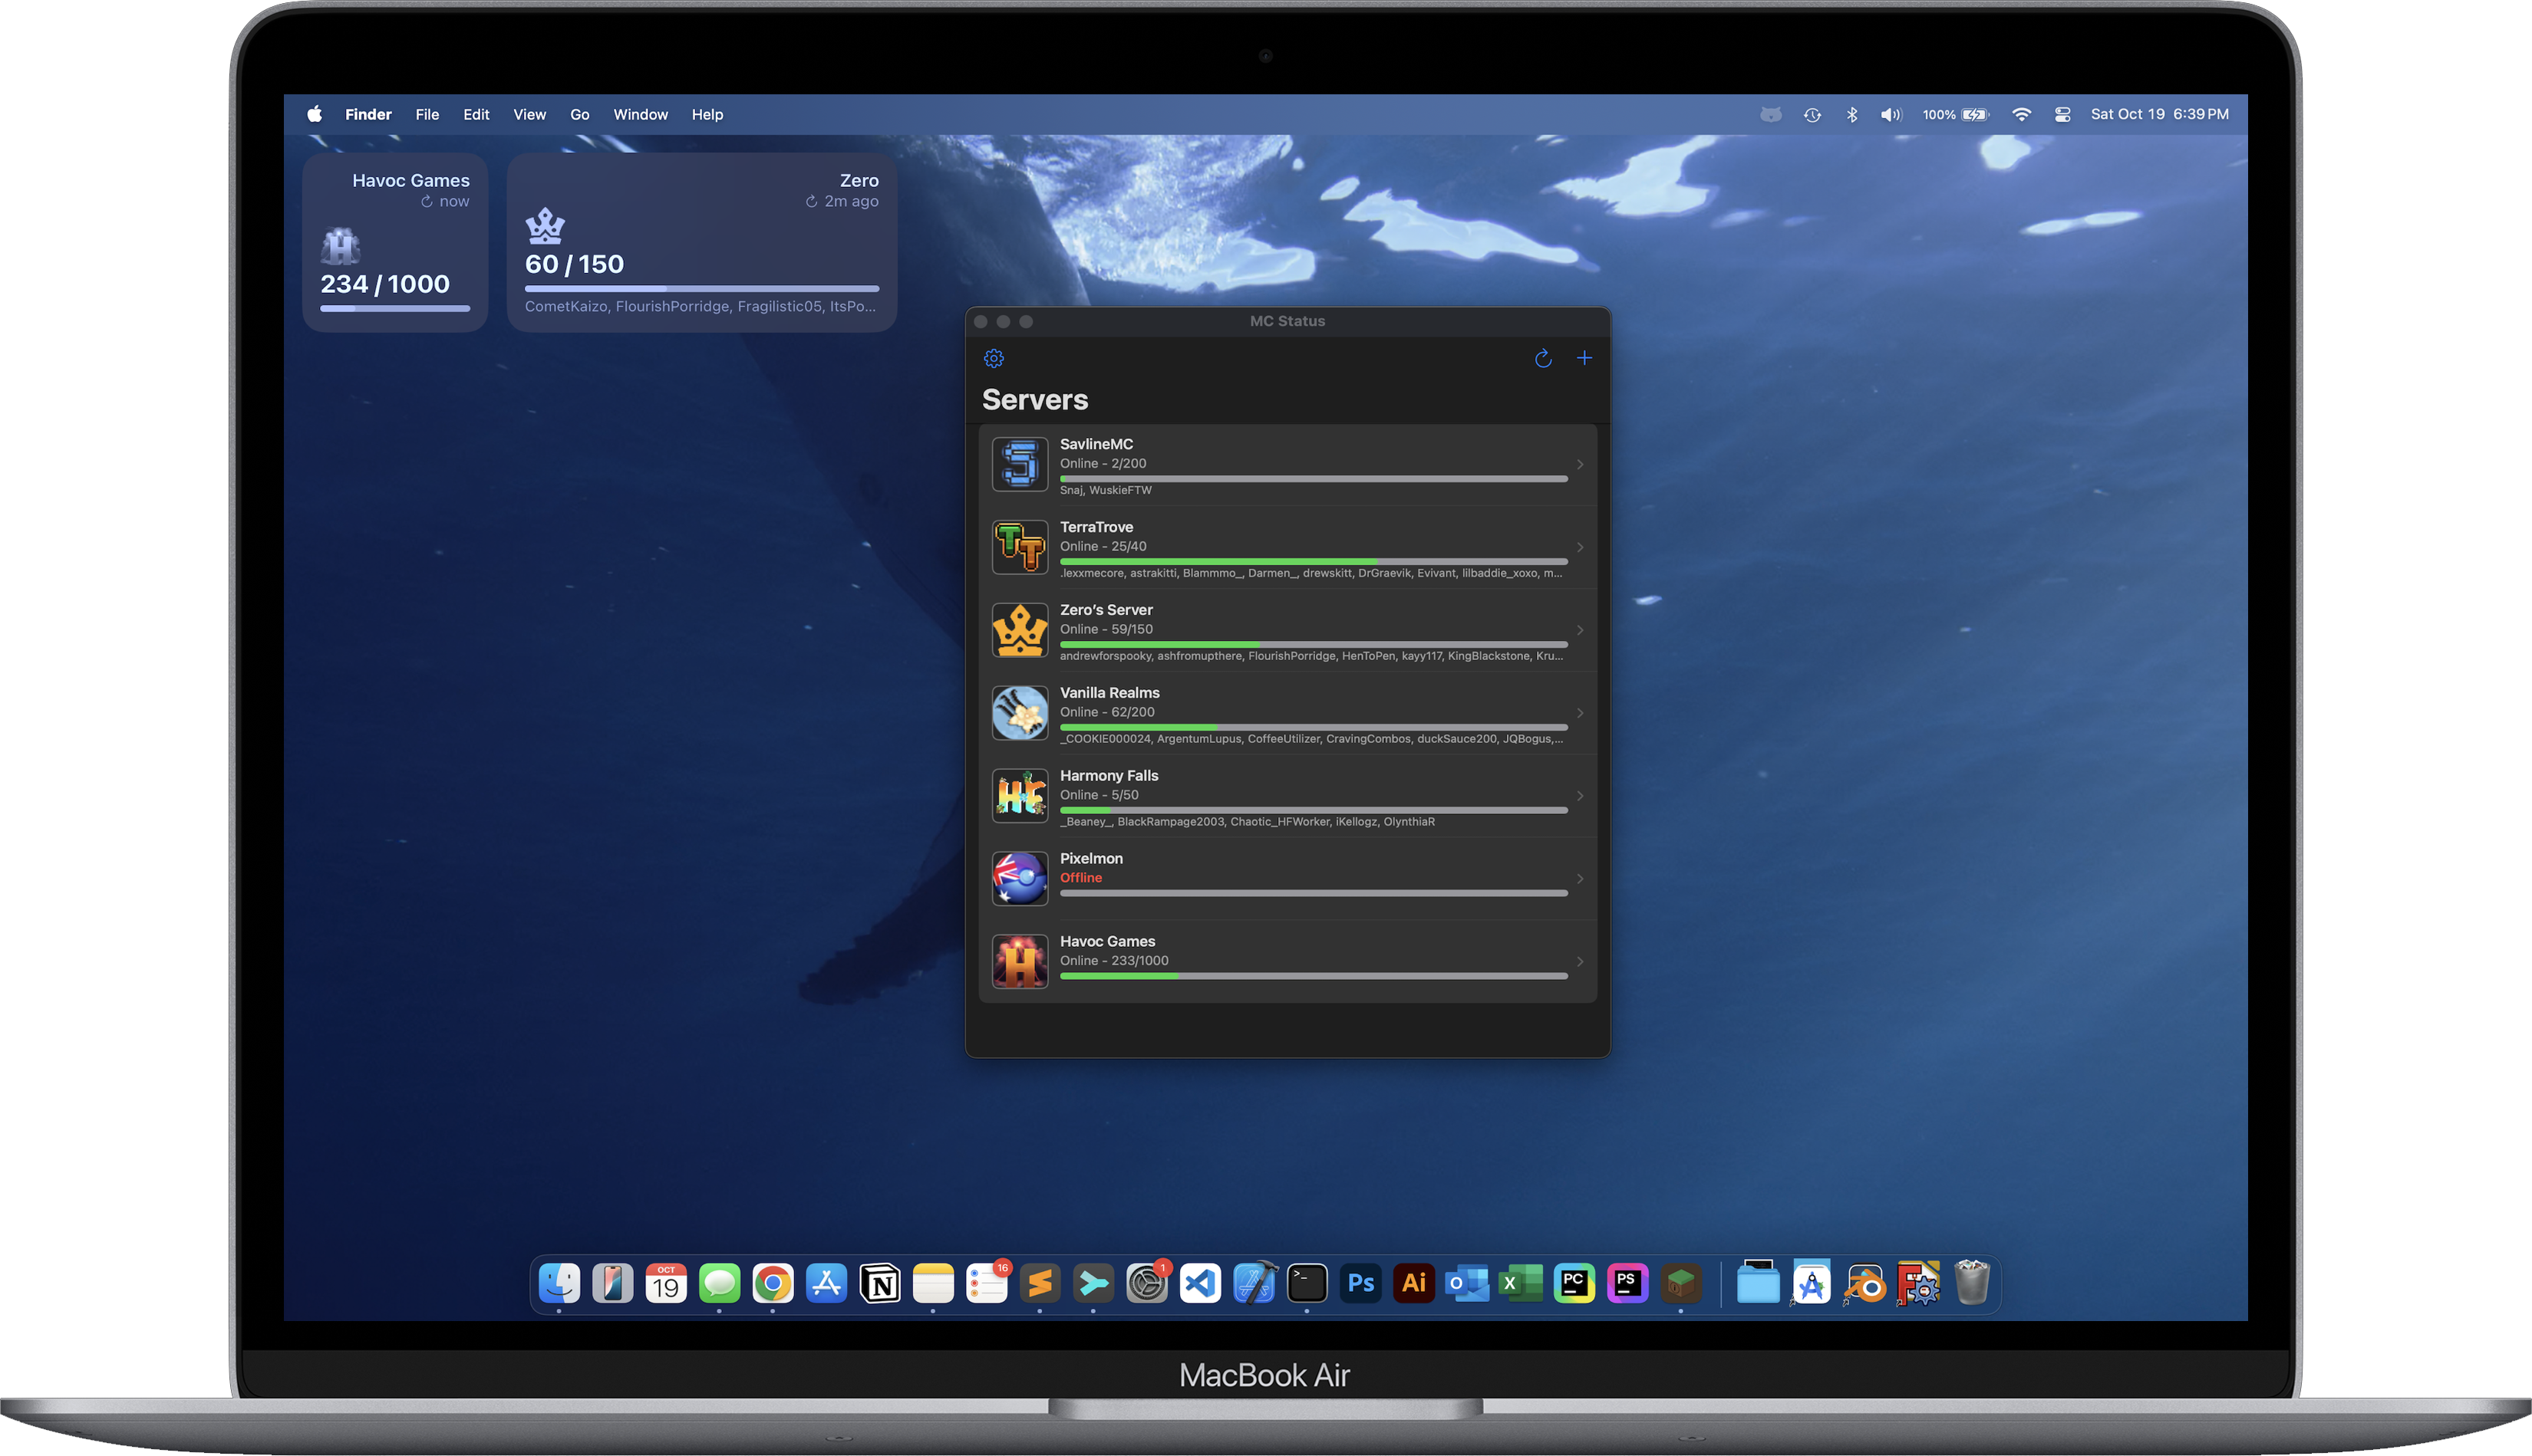This screenshot has width=2532, height=1456.
Task: Open Visual Studio Code from dock
Action: coord(1199,1283)
